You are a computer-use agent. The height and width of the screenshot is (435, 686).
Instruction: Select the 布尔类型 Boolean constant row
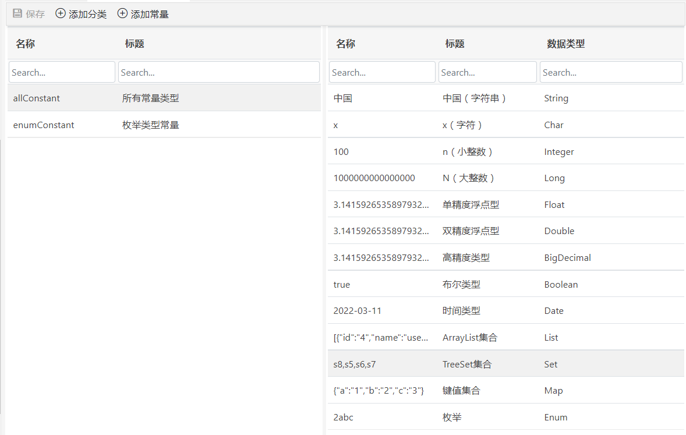coord(505,285)
